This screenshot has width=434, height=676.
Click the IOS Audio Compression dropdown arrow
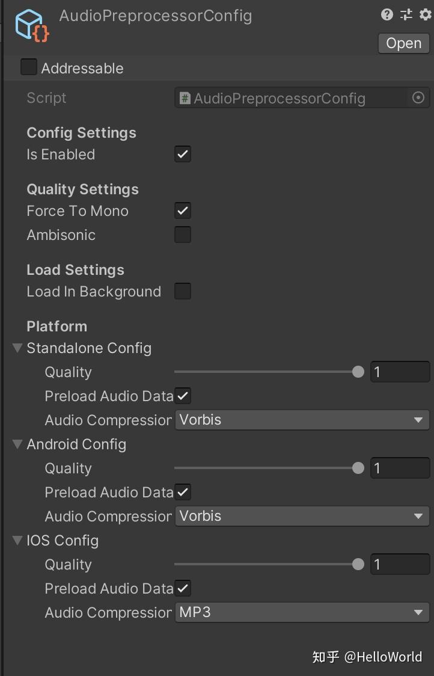[419, 612]
